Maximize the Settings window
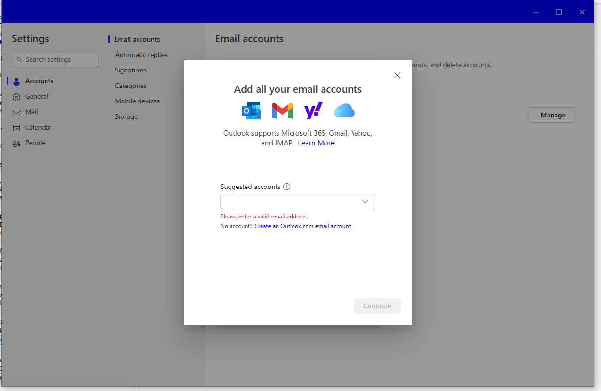Image resolution: width=601 pixels, height=391 pixels. 559,12
